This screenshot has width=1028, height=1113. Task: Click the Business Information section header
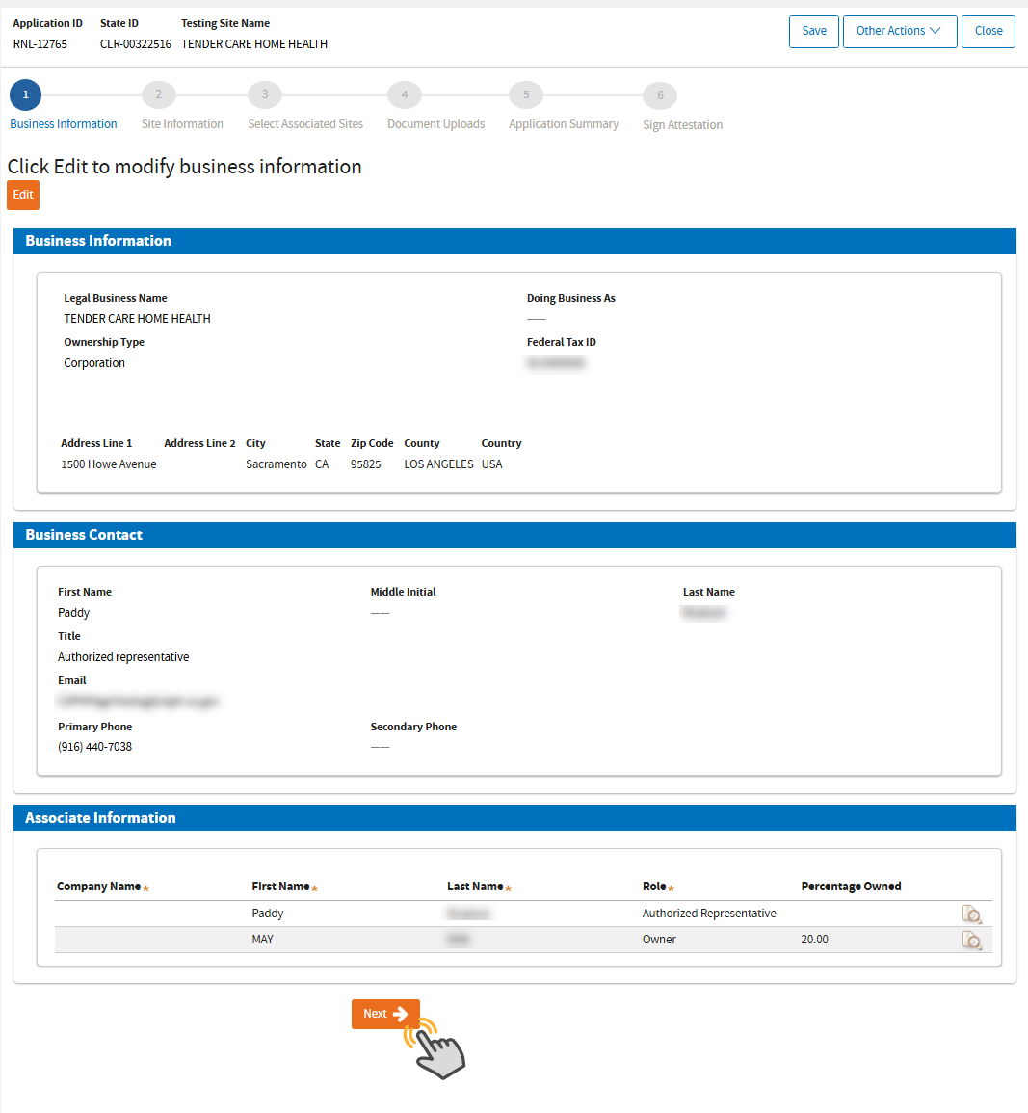click(514, 241)
